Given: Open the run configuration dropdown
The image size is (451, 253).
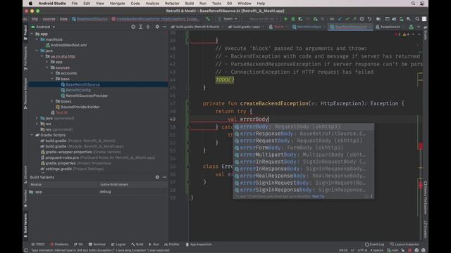Looking at the screenshot, I should pos(228,19).
